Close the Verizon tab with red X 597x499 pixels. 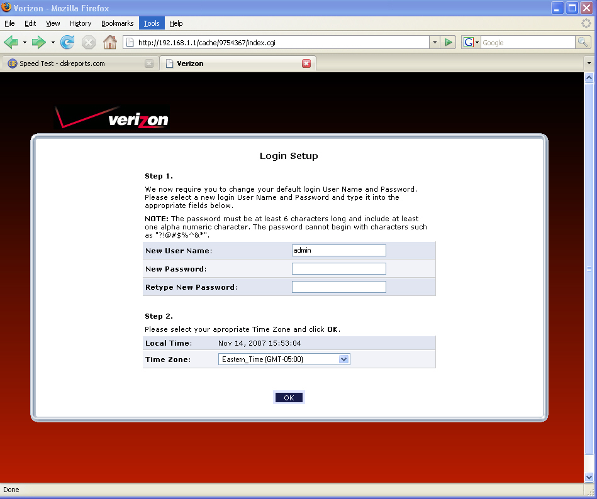[306, 63]
